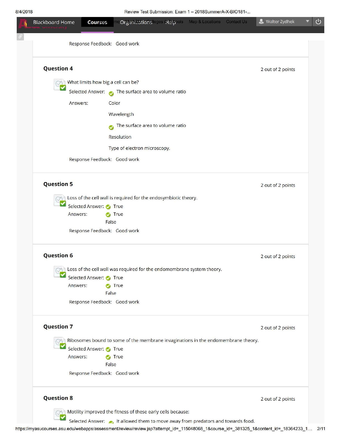Click Question 4 status icon
Screen dimensions: 341x441
(x=60, y=85)
